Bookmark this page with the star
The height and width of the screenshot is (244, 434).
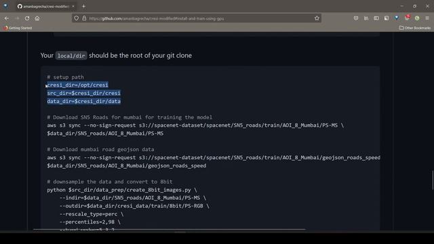click(317, 18)
